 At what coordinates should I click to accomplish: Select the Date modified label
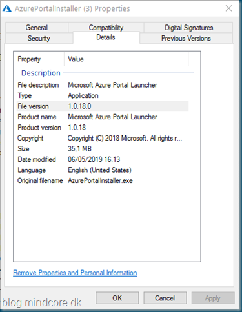(x=37, y=159)
